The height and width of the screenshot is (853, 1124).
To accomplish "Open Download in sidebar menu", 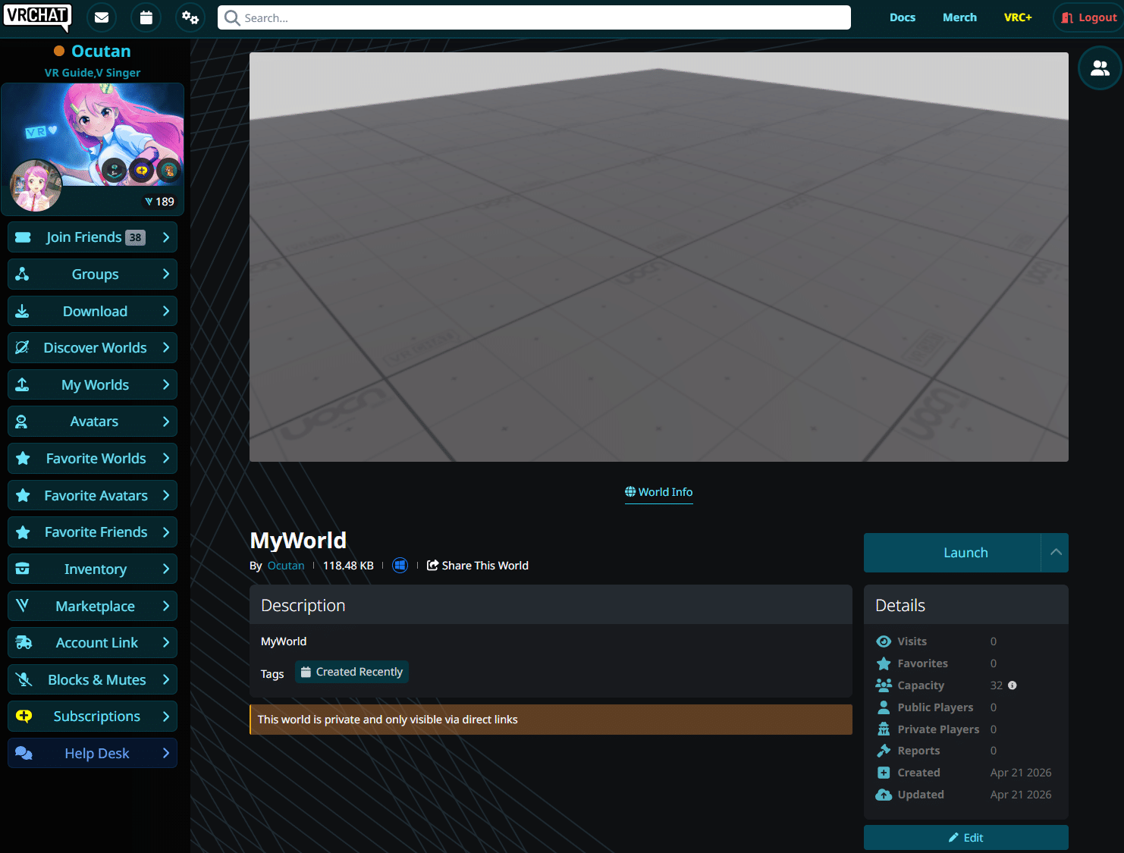I will pyautogui.click(x=93, y=311).
